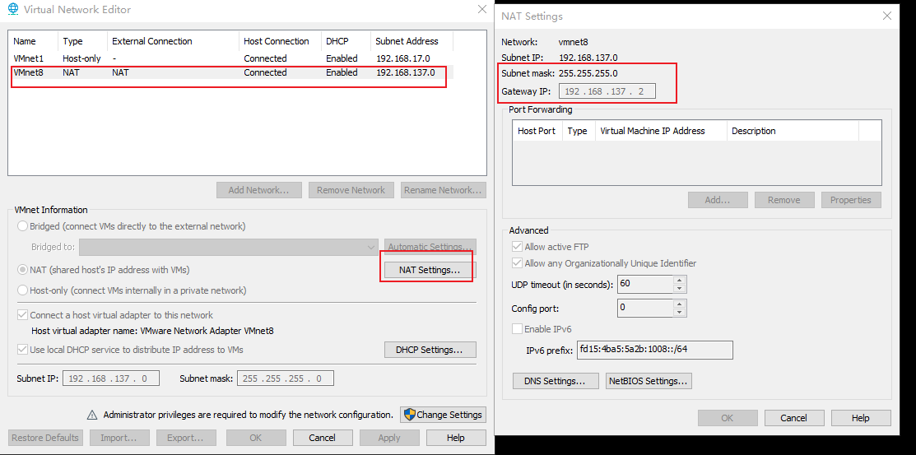Image resolution: width=916 pixels, height=455 pixels.
Task: Open NetBIOS Settings in NAT Settings
Action: (x=649, y=381)
